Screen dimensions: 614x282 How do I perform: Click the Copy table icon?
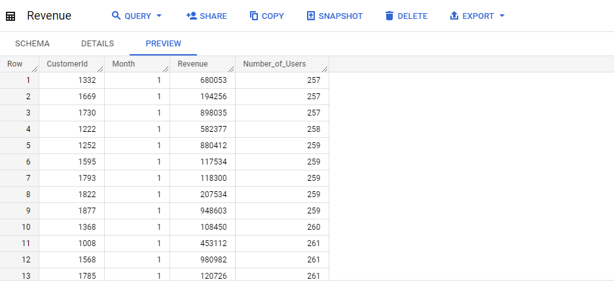point(254,16)
